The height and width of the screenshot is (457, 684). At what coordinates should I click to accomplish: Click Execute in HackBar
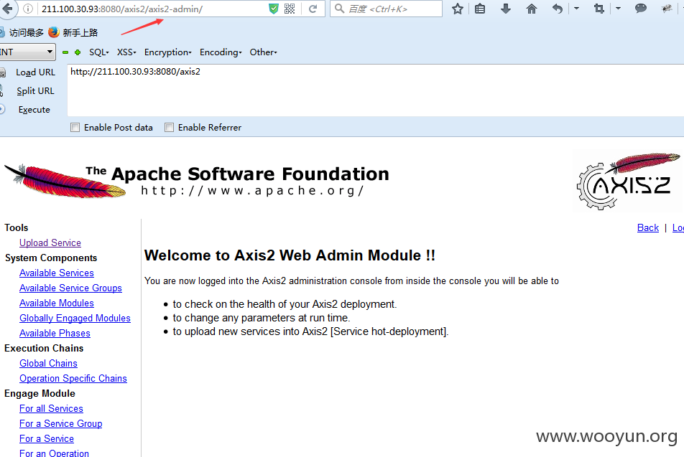point(34,110)
